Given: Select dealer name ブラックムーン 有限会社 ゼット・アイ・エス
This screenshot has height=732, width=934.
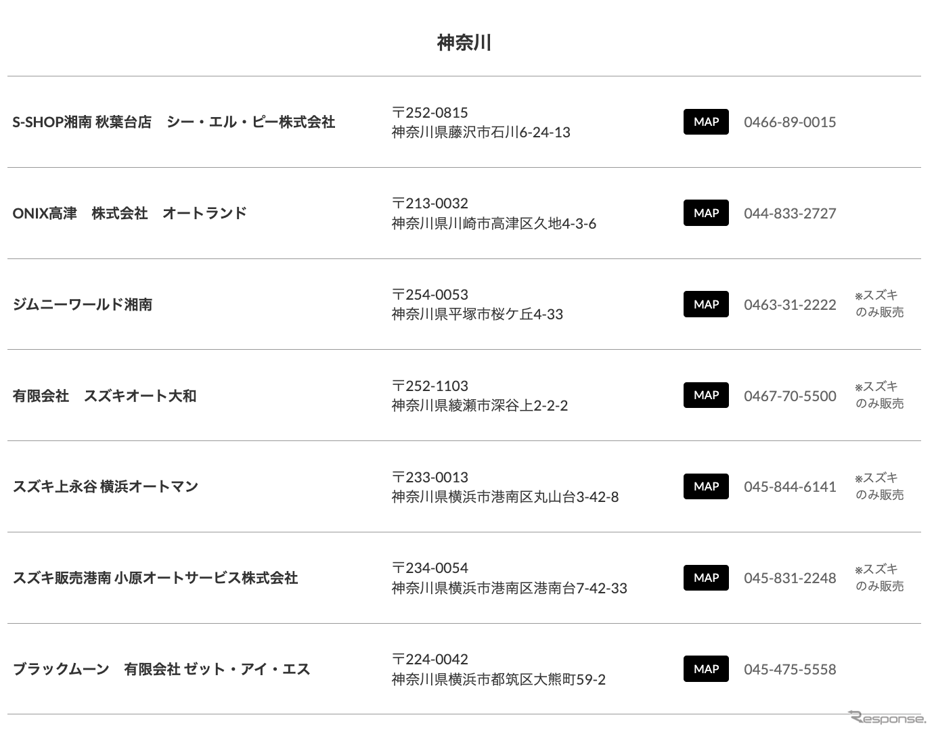Looking at the screenshot, I should (161, 669).
